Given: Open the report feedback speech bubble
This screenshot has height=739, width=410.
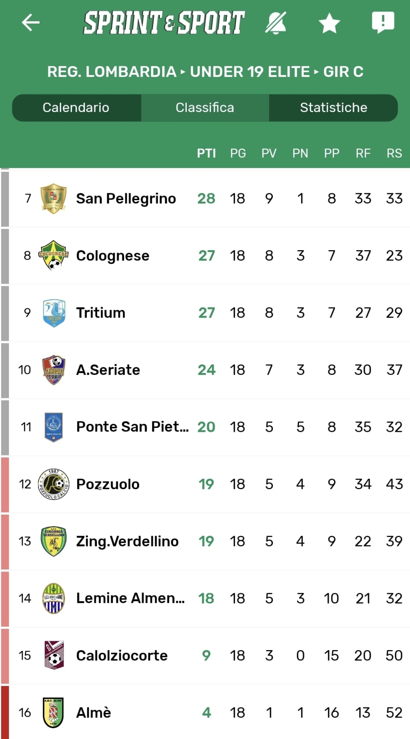Looking at the screenshot, I should pos(383,22).
